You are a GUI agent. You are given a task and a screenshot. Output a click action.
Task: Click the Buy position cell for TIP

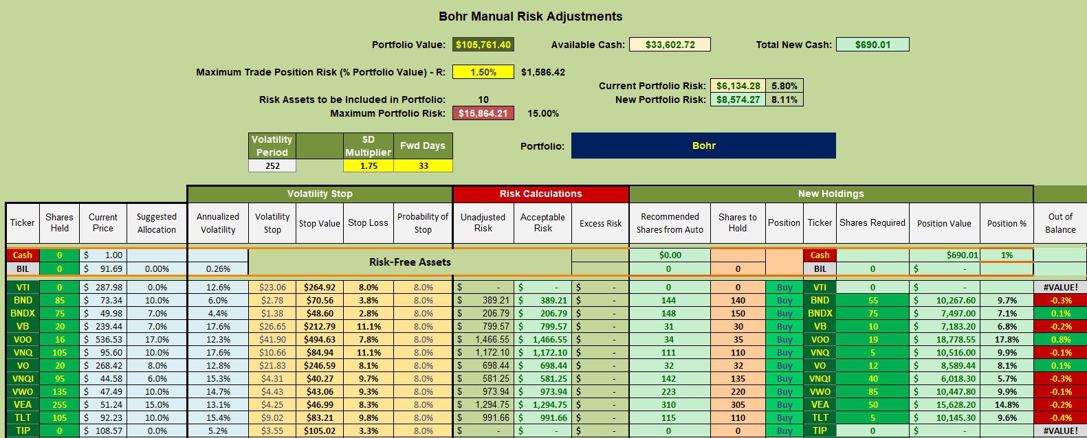[x=784, y=430]
